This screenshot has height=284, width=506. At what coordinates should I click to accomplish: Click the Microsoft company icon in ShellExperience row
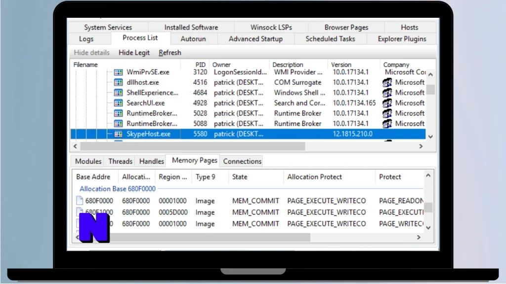(x=387, y=93)
